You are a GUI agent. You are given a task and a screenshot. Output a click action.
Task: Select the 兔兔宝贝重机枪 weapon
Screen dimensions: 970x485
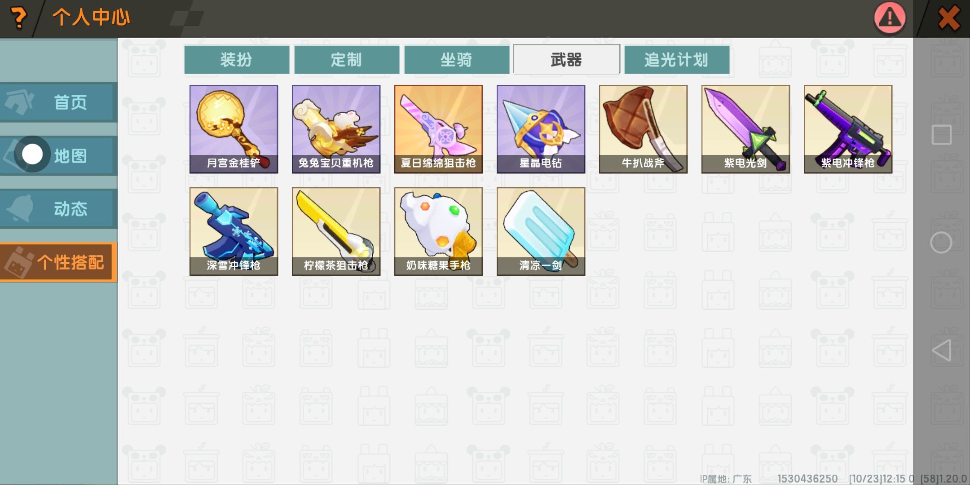336,129
